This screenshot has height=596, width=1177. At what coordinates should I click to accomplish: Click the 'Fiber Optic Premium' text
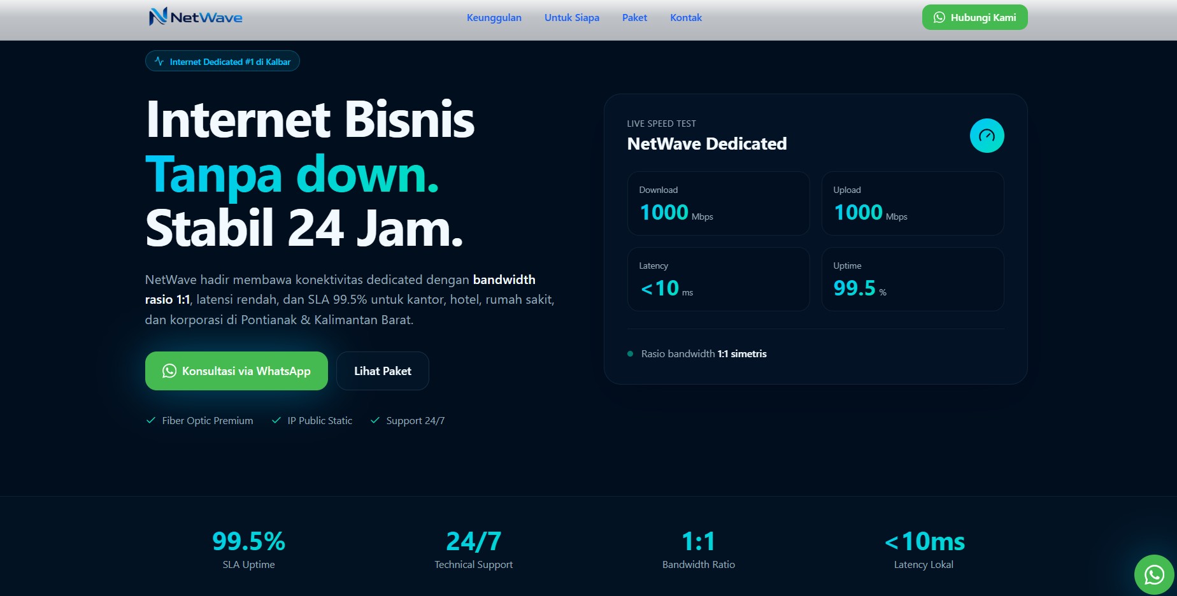click(208, 421)
